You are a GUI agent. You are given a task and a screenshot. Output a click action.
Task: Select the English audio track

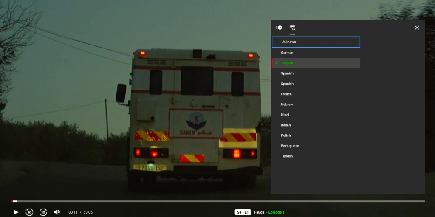316,63
